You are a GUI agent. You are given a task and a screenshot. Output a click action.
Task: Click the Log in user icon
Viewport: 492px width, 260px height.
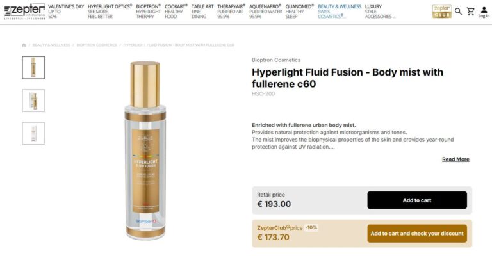pyautogui.click(x=484, y=12)
